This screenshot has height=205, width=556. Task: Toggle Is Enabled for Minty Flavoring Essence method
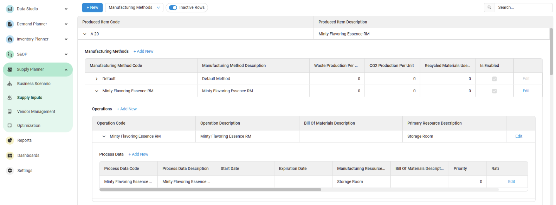click(x=494, y=91)
